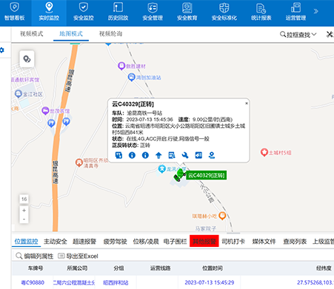Viewport: 334px width, 289px height.
Task: Click the wrench icon in vehicle popup
Action: (x=185, y=155)
